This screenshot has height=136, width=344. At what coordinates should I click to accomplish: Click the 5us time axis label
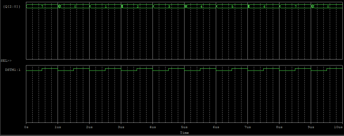(184, 127)
